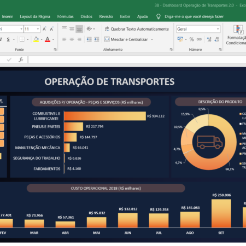Increase font size with the larger A icon
Screen dimensions: 246x246
(x=44, y=29)
